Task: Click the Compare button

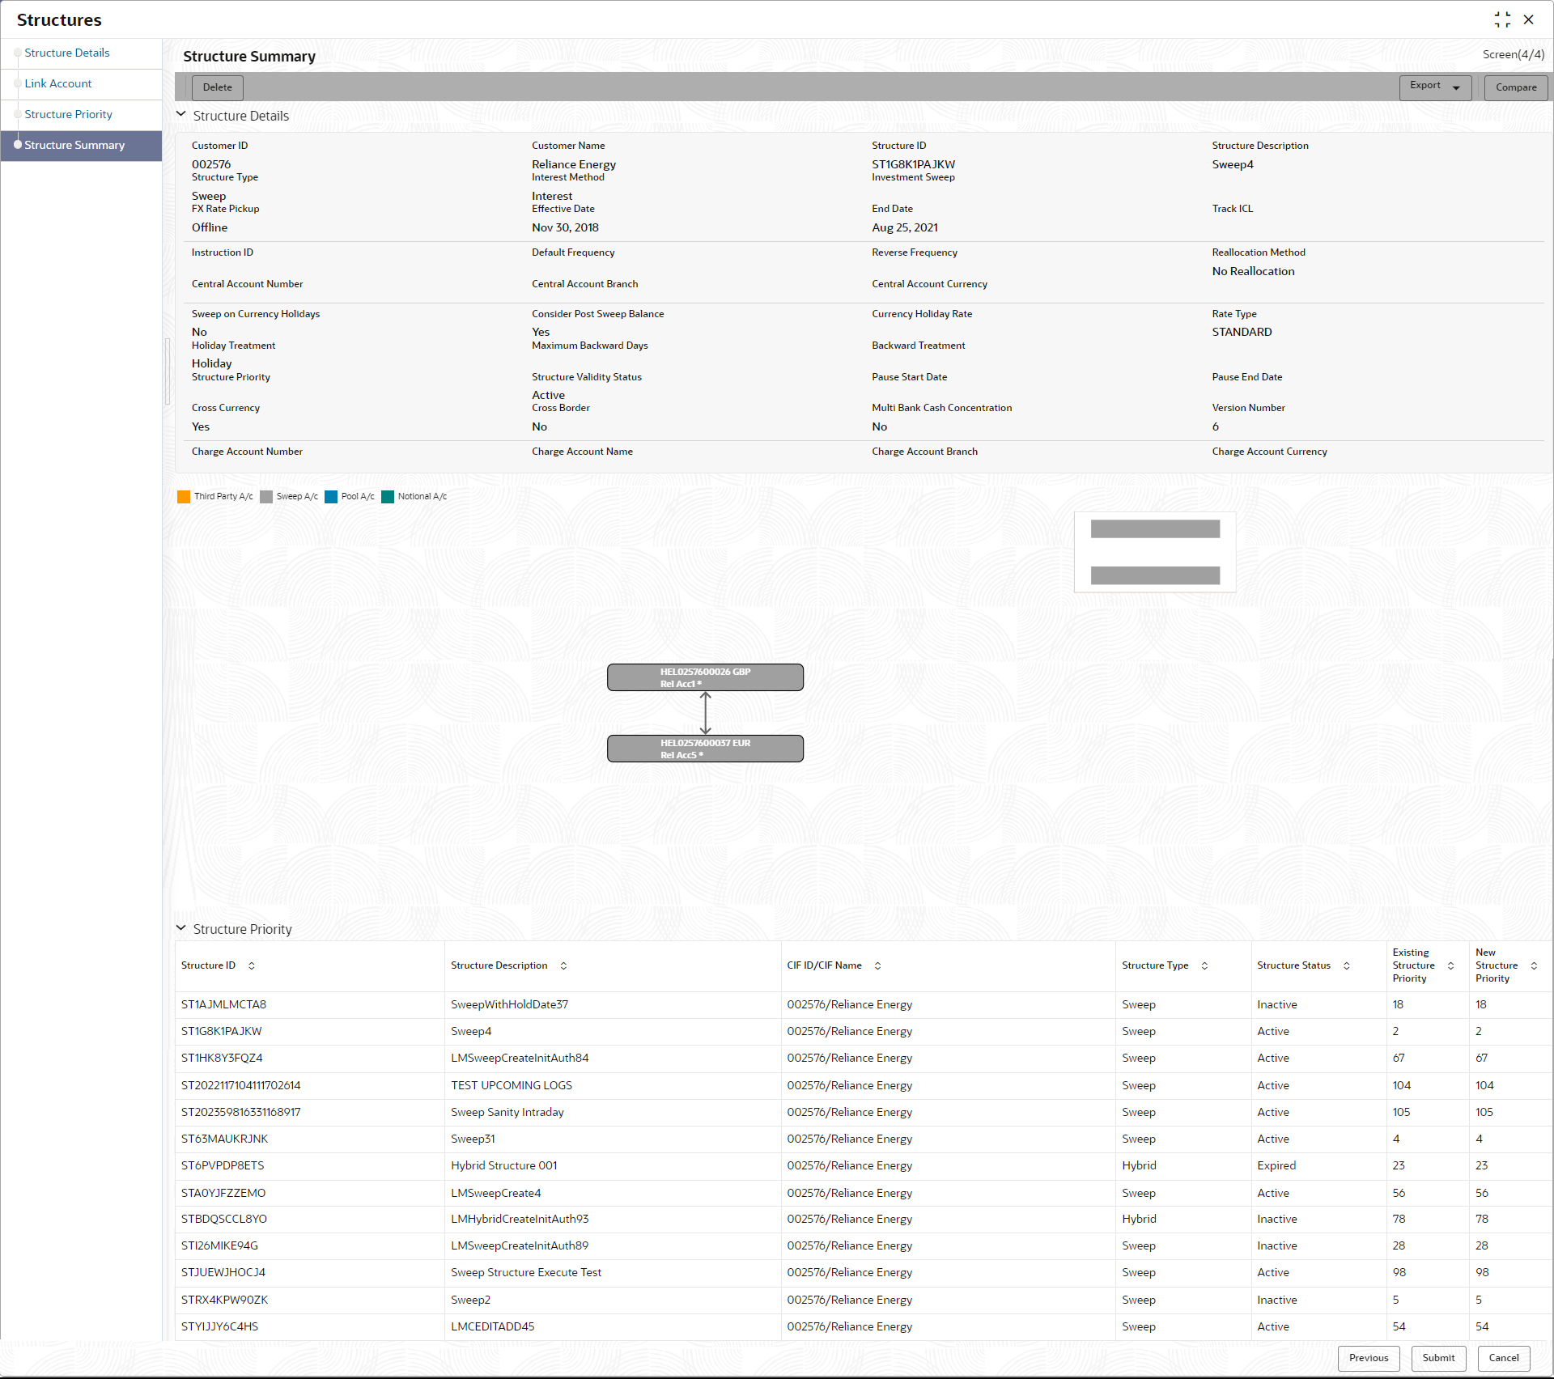Action: click(x=1515, y=87)
